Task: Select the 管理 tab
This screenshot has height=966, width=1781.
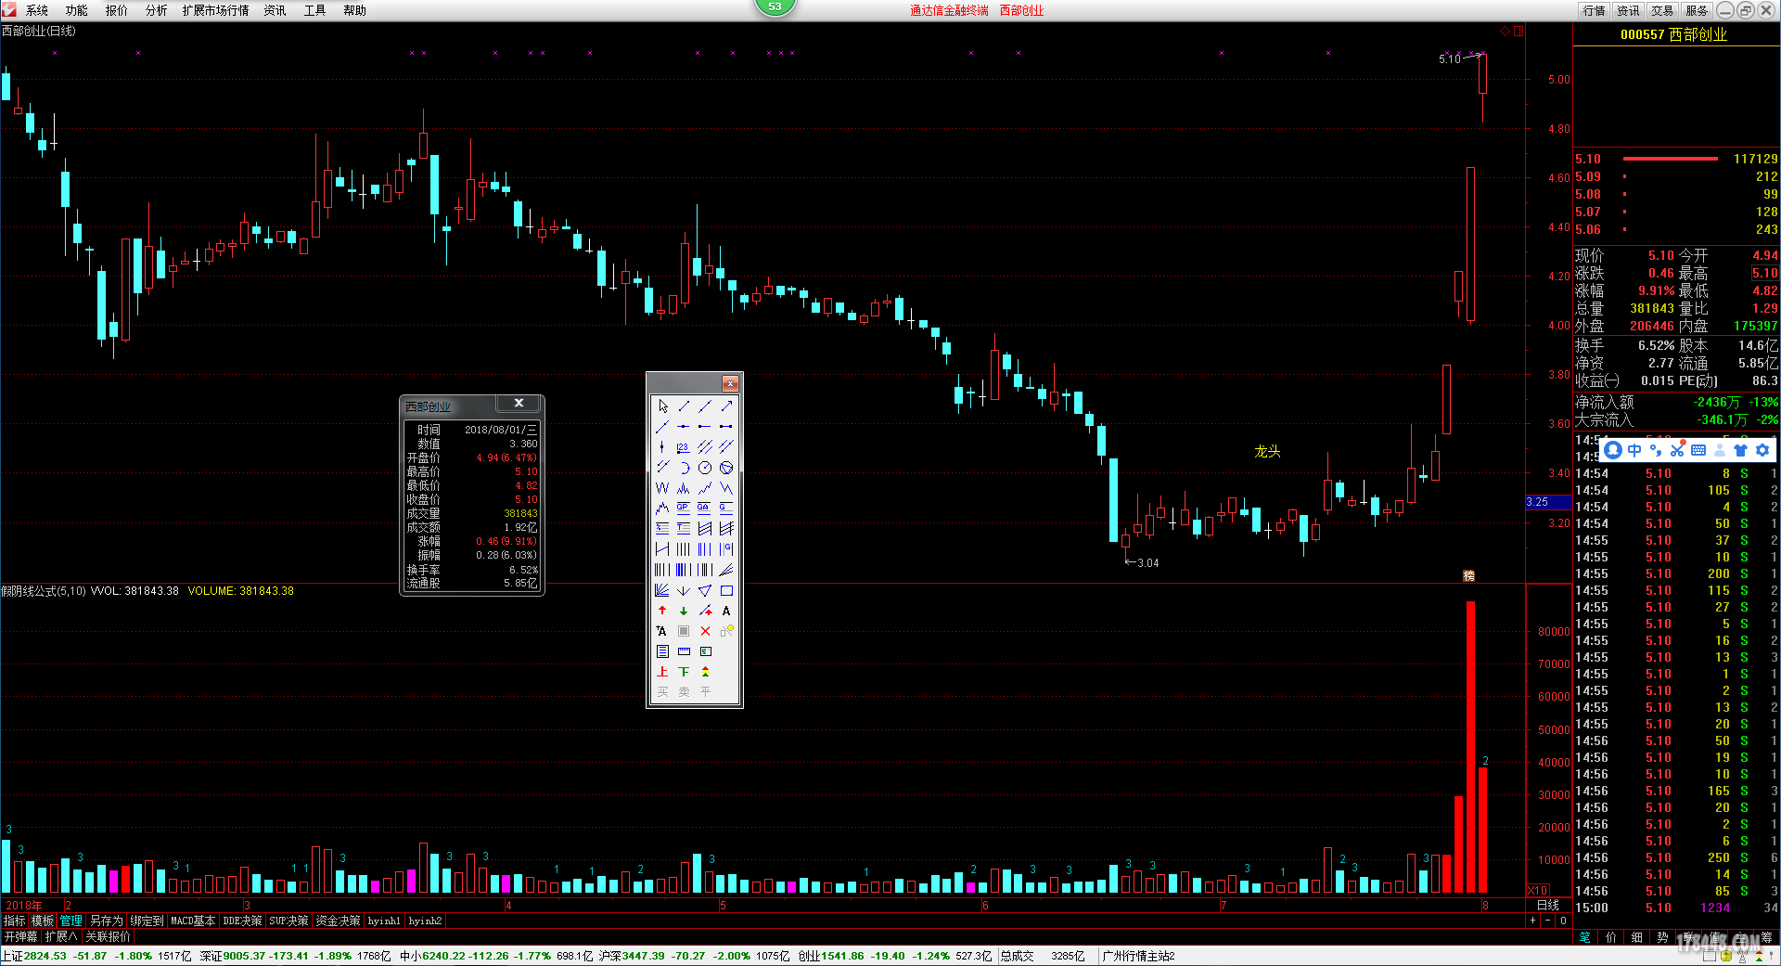Action: (x=71, y=921)
